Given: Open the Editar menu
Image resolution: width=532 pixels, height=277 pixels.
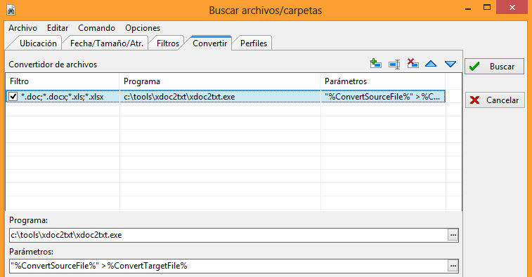Looking at the screenshot, I should 58,28.
